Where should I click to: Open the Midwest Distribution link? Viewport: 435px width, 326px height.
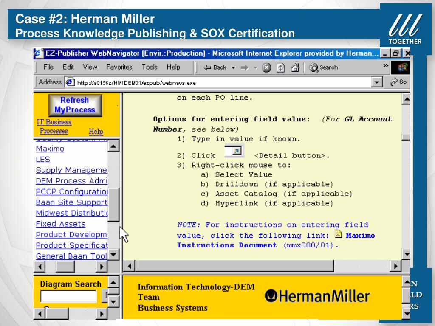click(71, 213)
